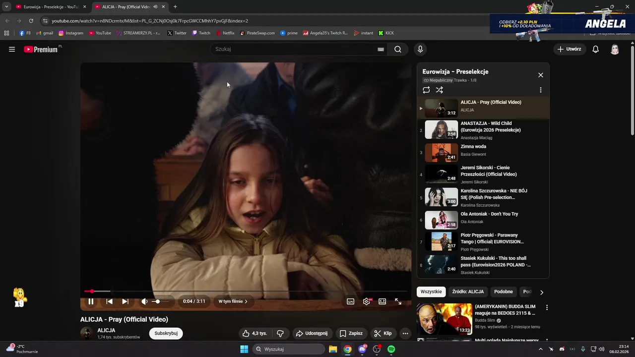635x357 pixels.
Task: Open options for the Budda Slim video
Action: tap(547, 307)
